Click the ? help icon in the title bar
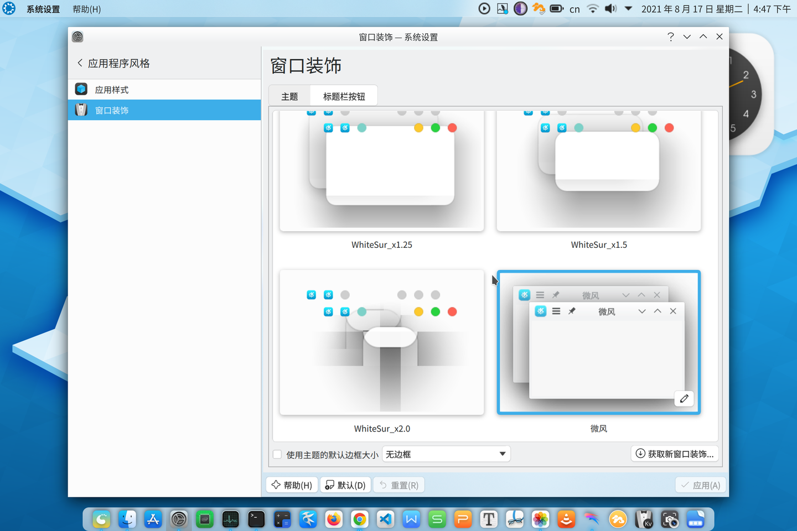This screenshot has width=797, height=531. 670,37
